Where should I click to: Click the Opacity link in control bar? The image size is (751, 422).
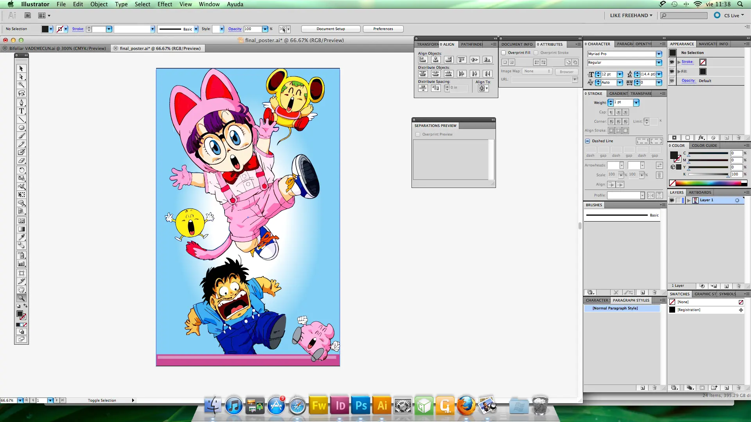235,29
